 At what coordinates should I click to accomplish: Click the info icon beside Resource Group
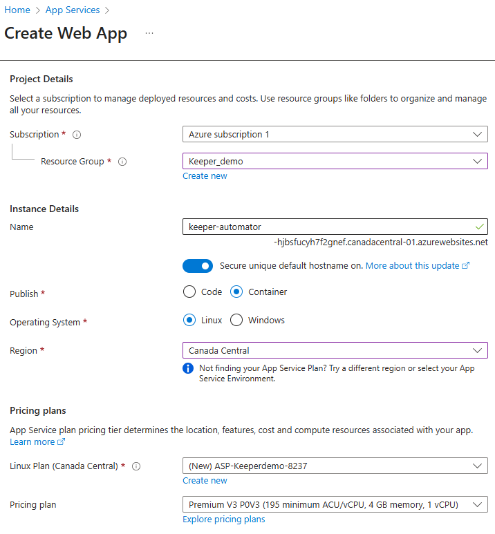click(122, 162)
